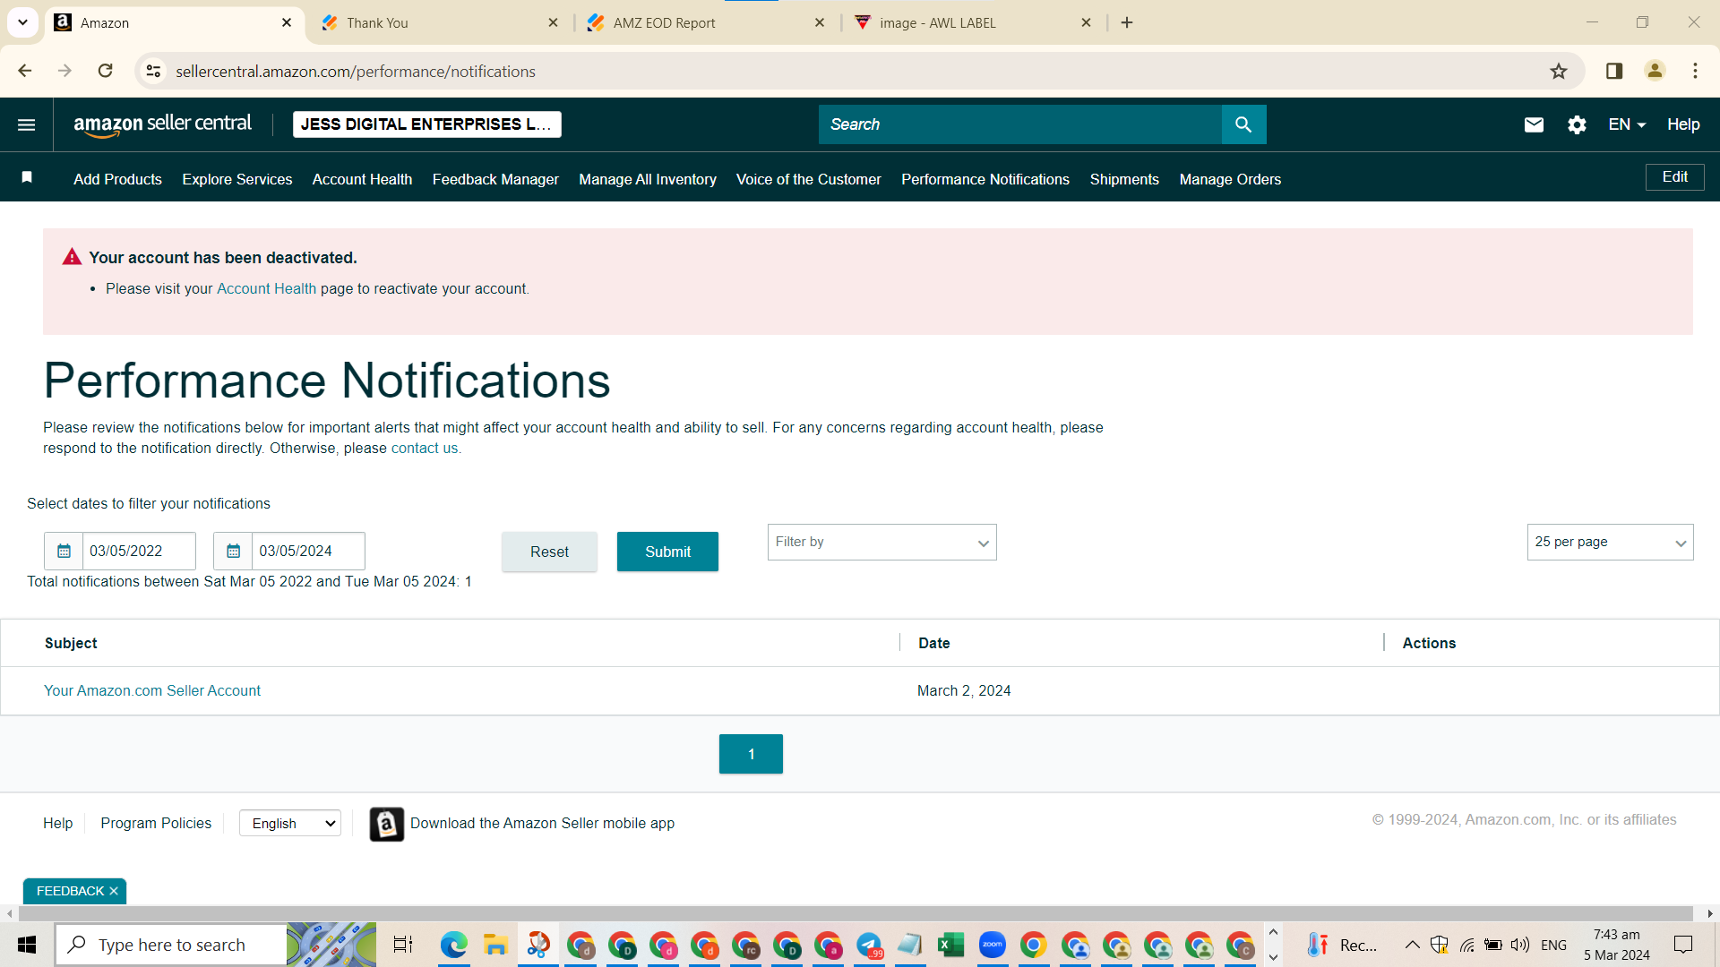The height and width of the screenshot is (967, 1720).
Task: Go back to the previous page
Action: pyautogui.click(x=25, y=71)
